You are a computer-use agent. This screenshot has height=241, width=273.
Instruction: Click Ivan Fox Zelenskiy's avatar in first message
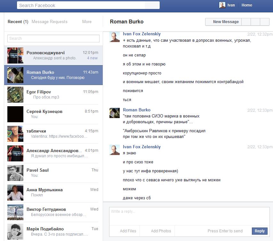tap(115, 37)
